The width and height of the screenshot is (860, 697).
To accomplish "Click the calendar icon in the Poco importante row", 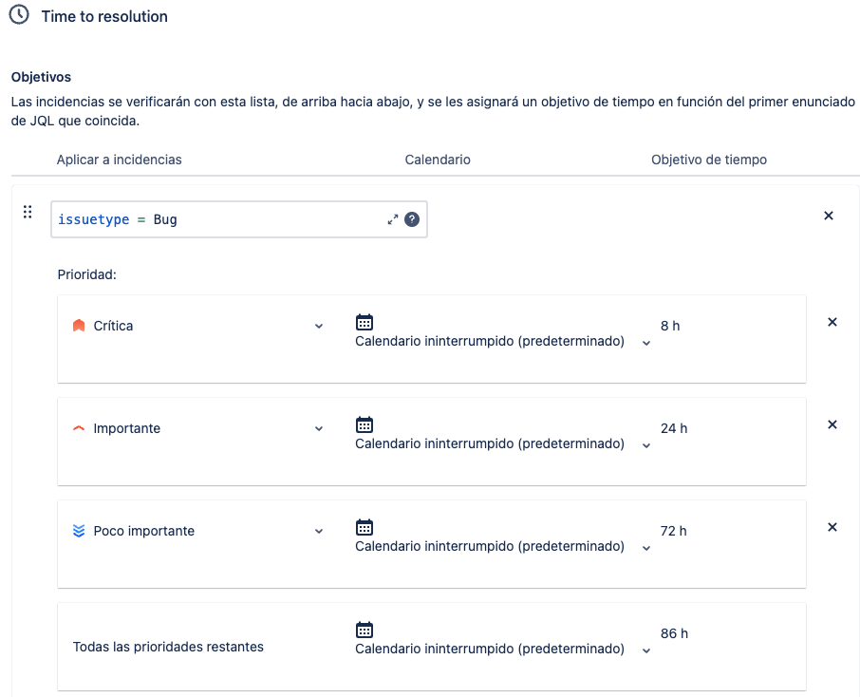I will 365,527.
